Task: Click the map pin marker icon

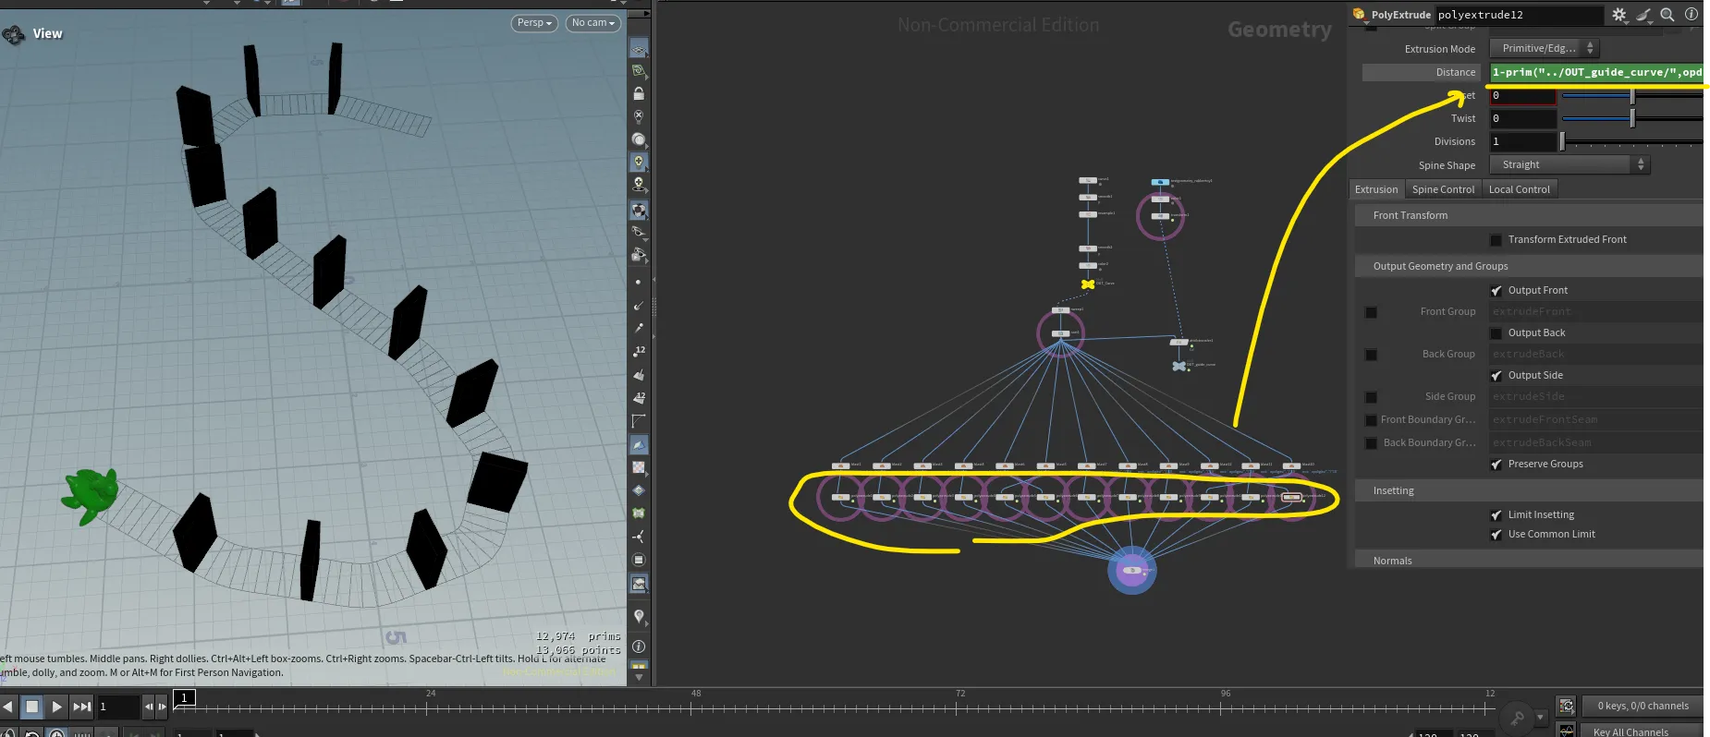Action: (639, 616)
